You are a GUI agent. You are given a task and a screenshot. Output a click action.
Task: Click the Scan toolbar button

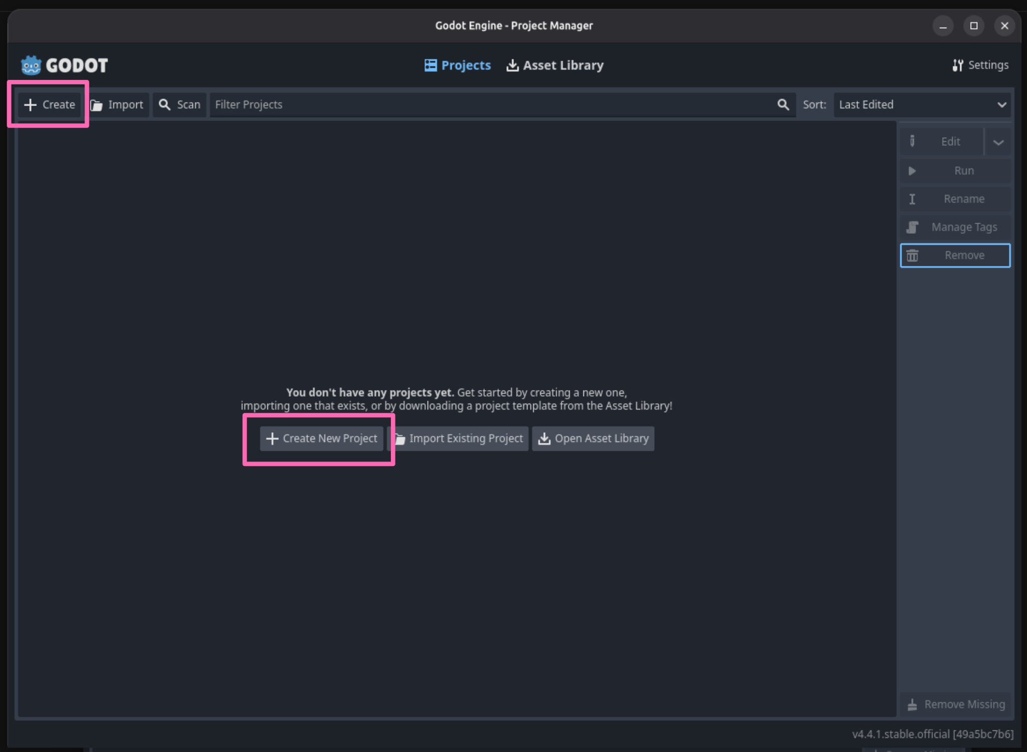click(x=179, y=105)
